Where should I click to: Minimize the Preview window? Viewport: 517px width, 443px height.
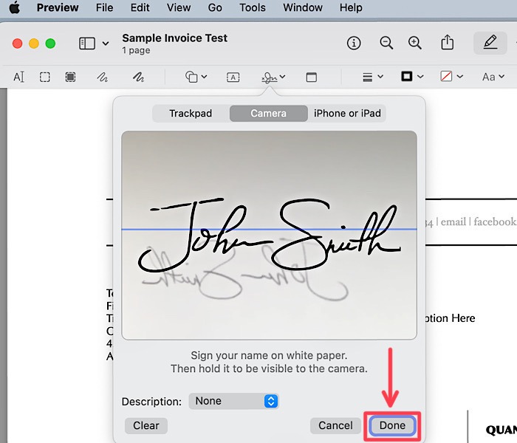pyautogui.click(x=34, y=43)
